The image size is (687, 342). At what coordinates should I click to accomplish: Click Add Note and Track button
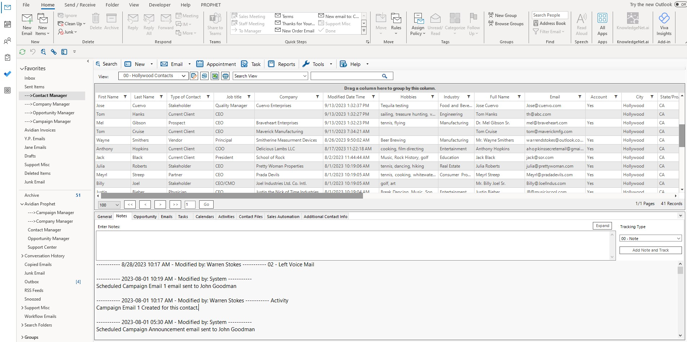click(651, 250)
